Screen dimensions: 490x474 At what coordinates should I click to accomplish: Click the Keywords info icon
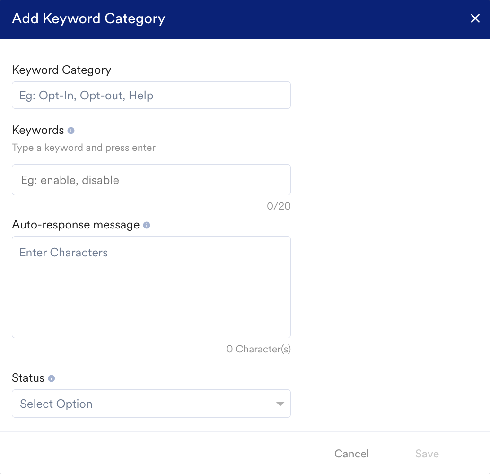[71, 131]
